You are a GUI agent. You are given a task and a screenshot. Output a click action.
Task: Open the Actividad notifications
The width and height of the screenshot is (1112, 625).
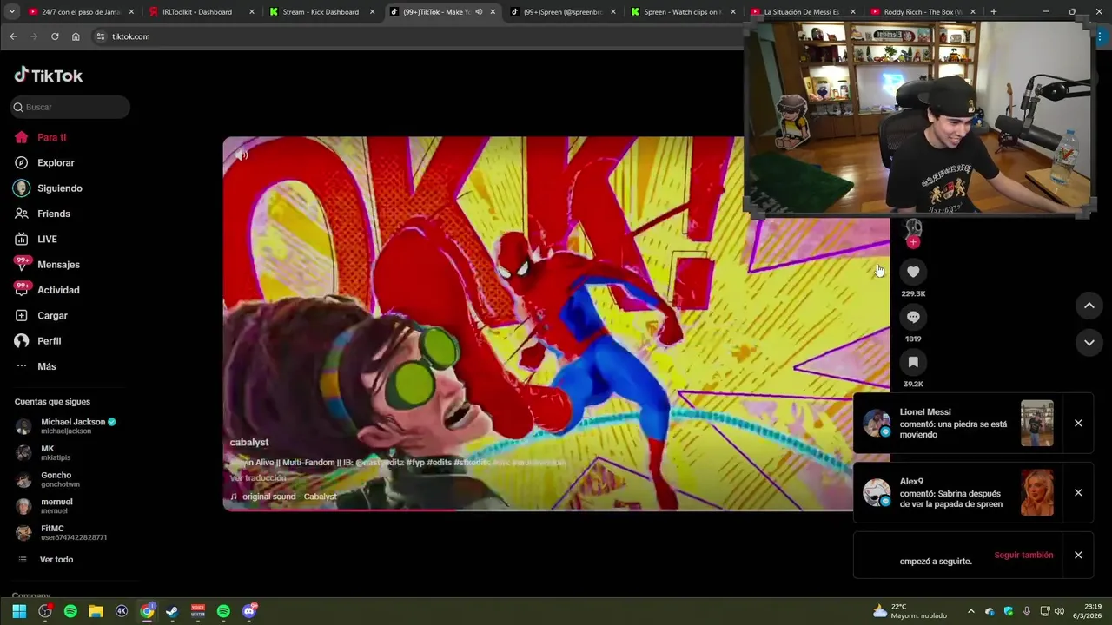(x=47, y=290)
